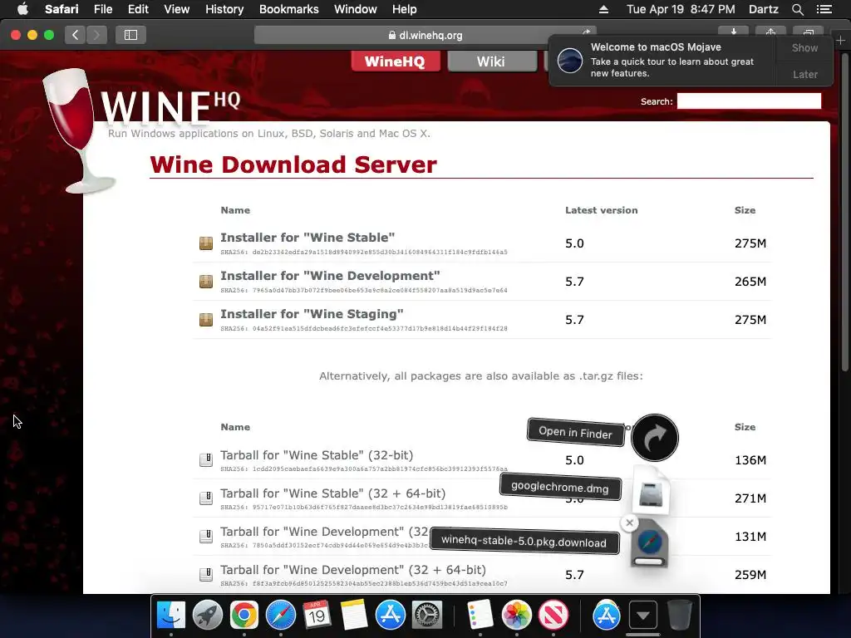851x638 pixels.
Task: Click the Safari compass icon in Dock
Action: (281, 616)
